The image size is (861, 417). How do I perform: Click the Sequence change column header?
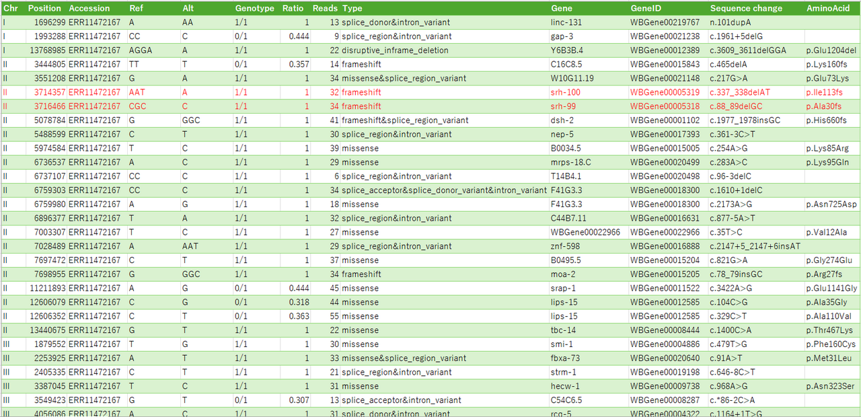coord(746,8)
